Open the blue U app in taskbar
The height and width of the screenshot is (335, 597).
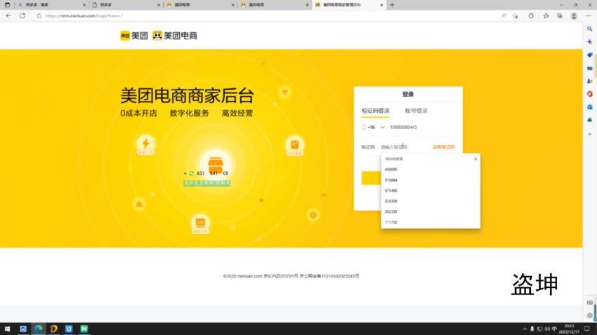point(69,329)
